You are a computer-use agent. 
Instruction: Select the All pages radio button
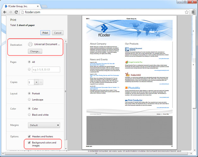pos(29,62)
